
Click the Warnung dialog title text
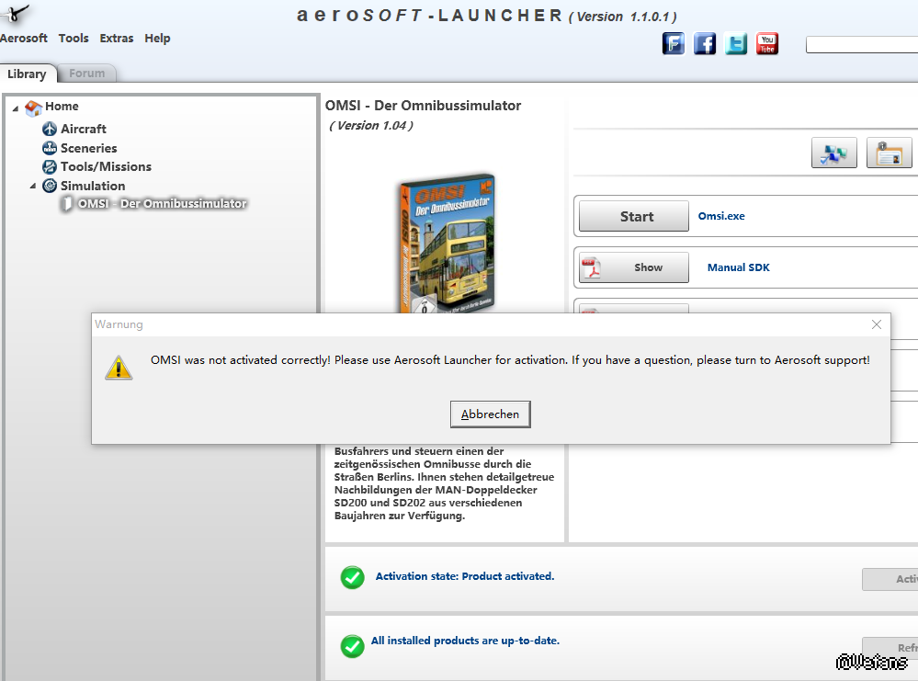[119, 324]
